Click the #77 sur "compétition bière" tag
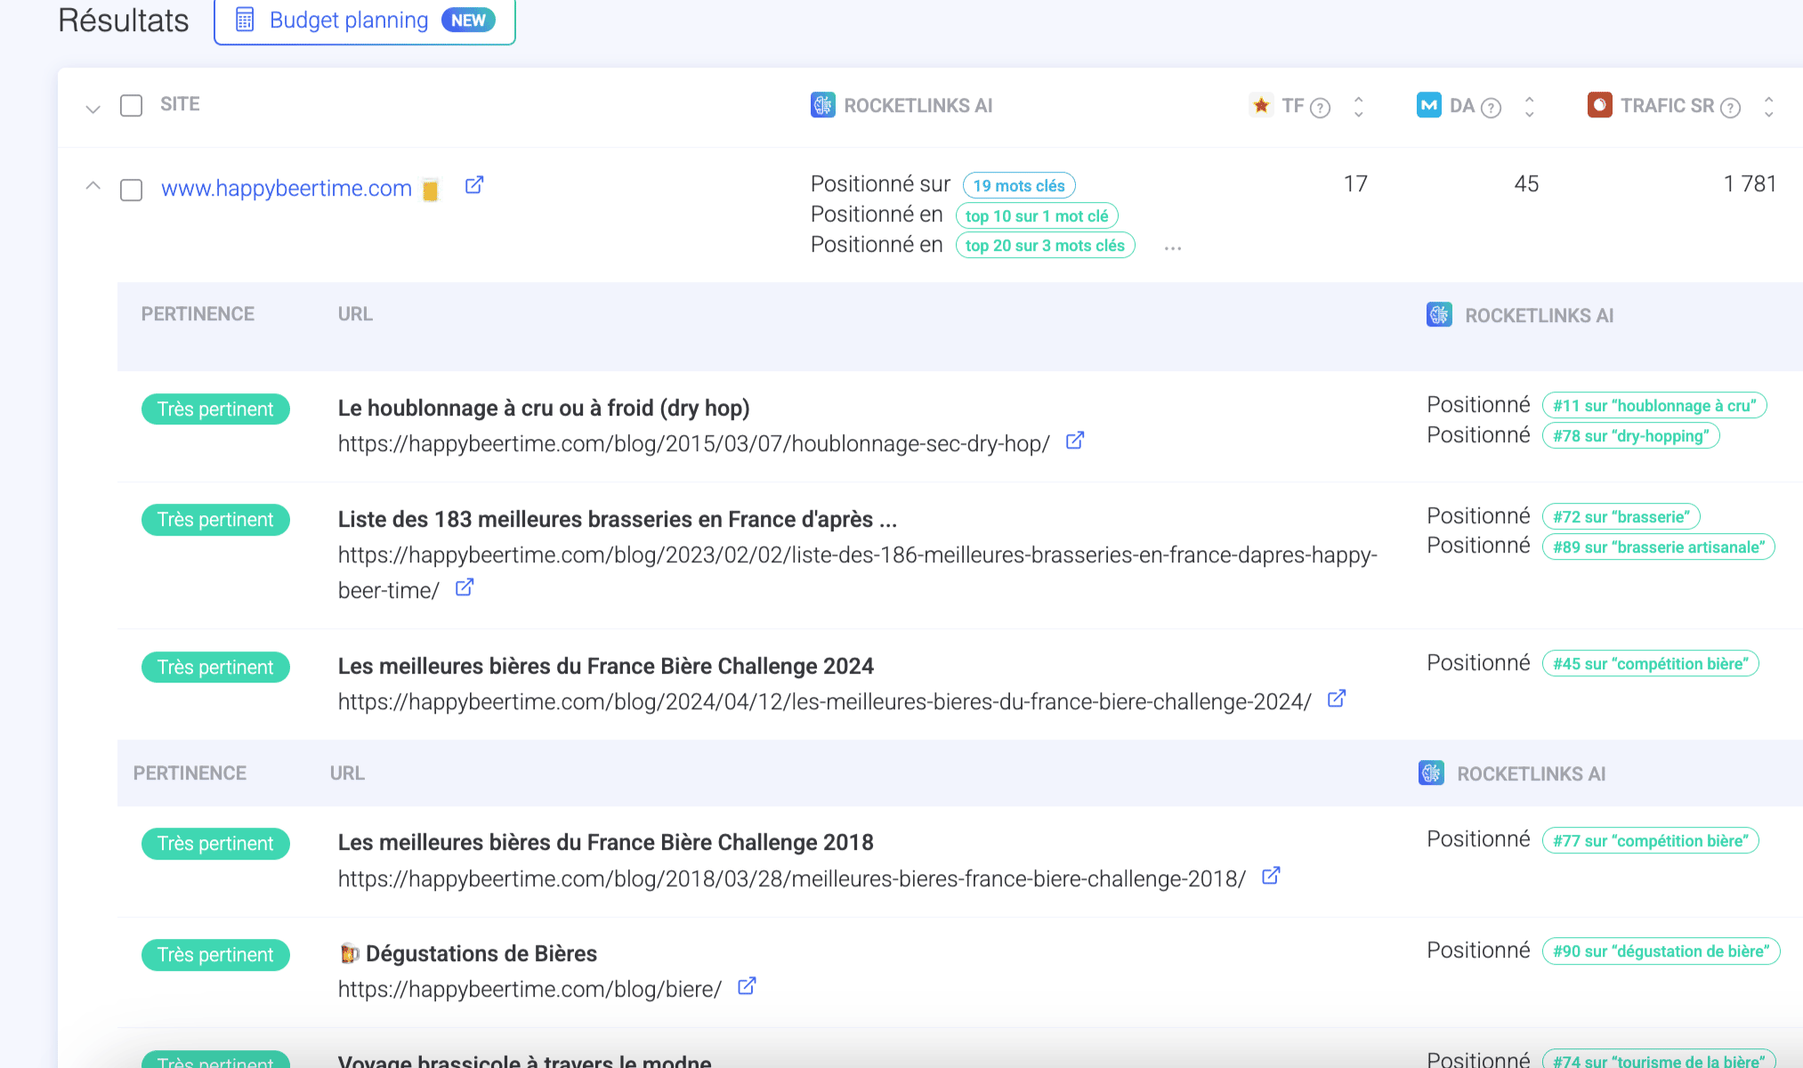Screen dimensions: 1803x1068 coord(1651,841)
